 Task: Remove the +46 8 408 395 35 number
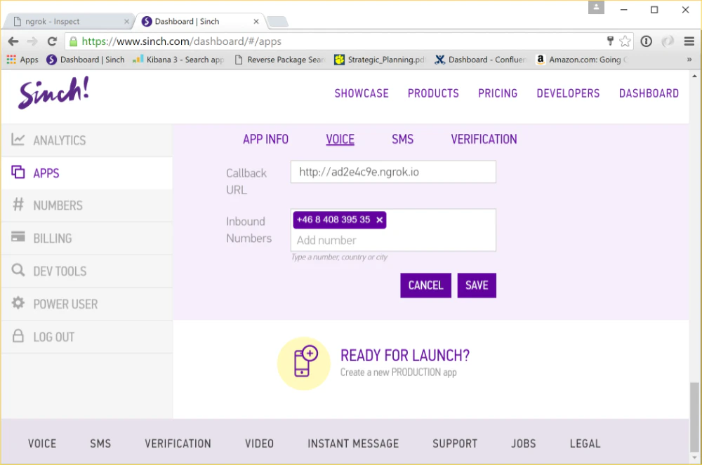pyautogui.click(x=379, y=220)
